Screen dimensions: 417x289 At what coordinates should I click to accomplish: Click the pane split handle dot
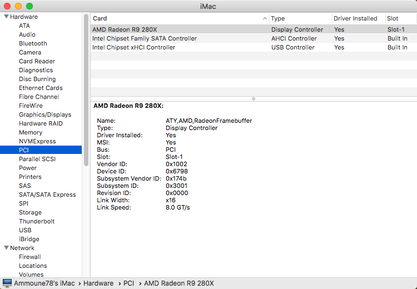(x=254, y=99)
